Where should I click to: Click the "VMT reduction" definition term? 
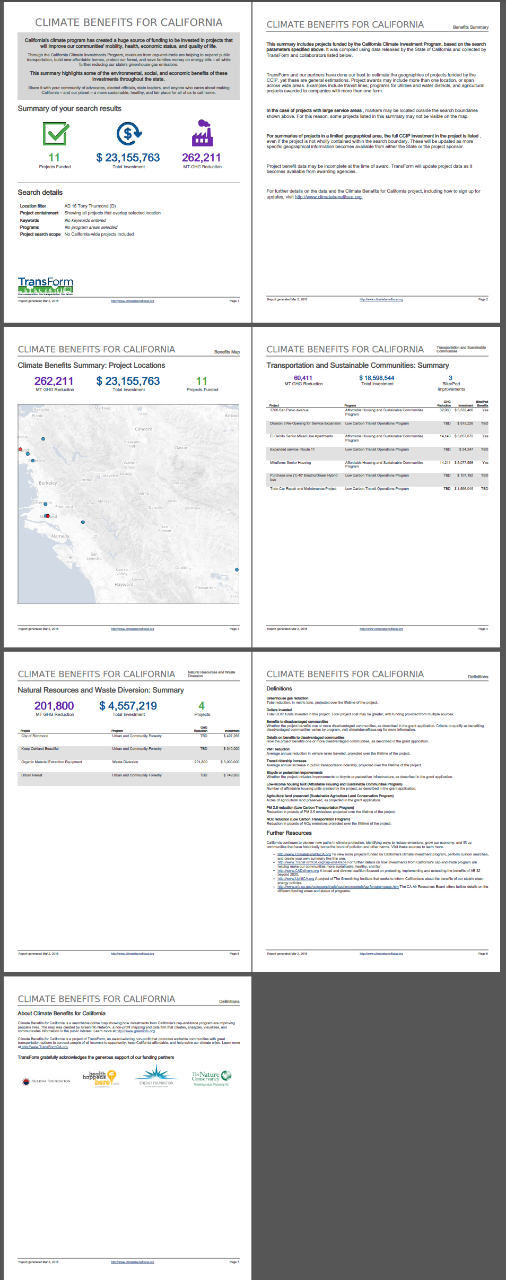coord(278,749)
